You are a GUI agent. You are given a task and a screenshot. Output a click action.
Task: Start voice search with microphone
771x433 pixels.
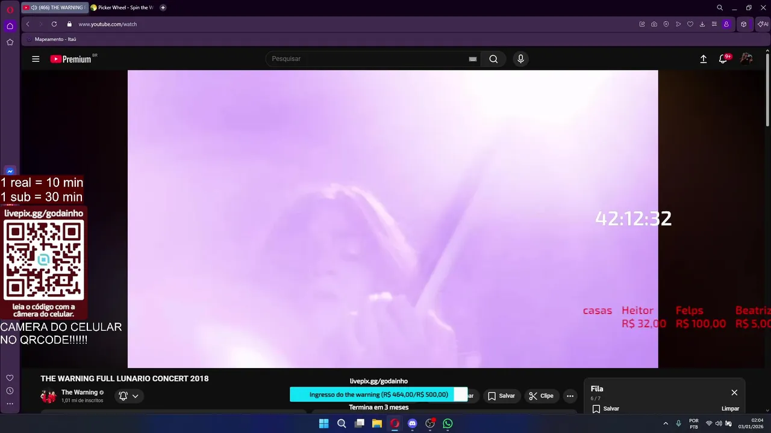521,59
